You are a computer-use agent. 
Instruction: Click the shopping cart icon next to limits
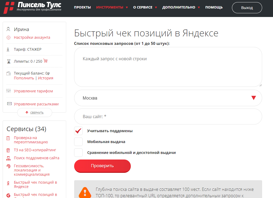(46, 61)
